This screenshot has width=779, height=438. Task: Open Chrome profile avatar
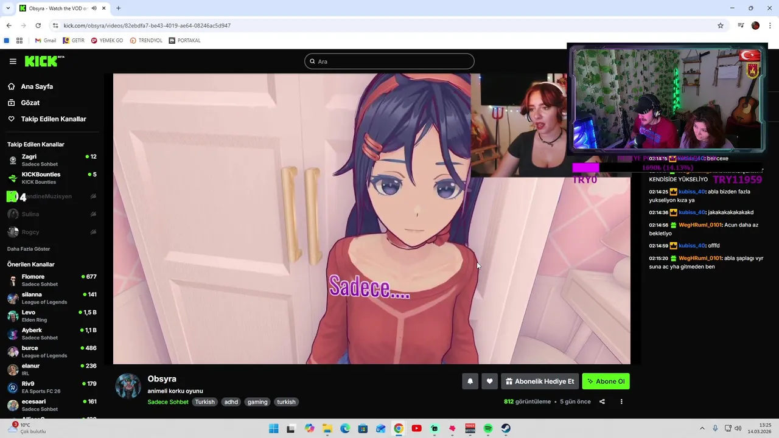coord(755,26)
